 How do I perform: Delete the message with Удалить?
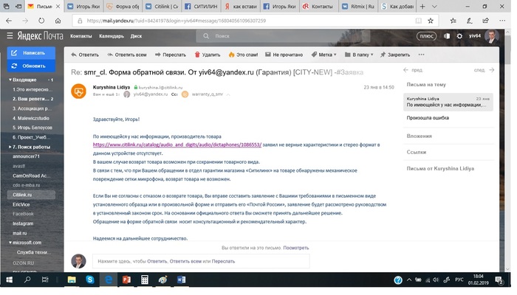(207, 55)
